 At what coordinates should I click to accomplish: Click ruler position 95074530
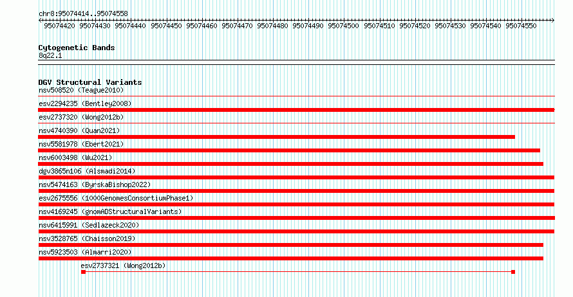coord(450,26)
